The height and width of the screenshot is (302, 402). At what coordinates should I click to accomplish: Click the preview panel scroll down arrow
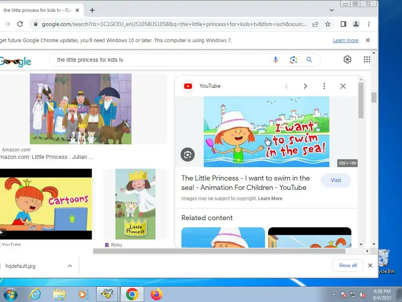[361, 245]
